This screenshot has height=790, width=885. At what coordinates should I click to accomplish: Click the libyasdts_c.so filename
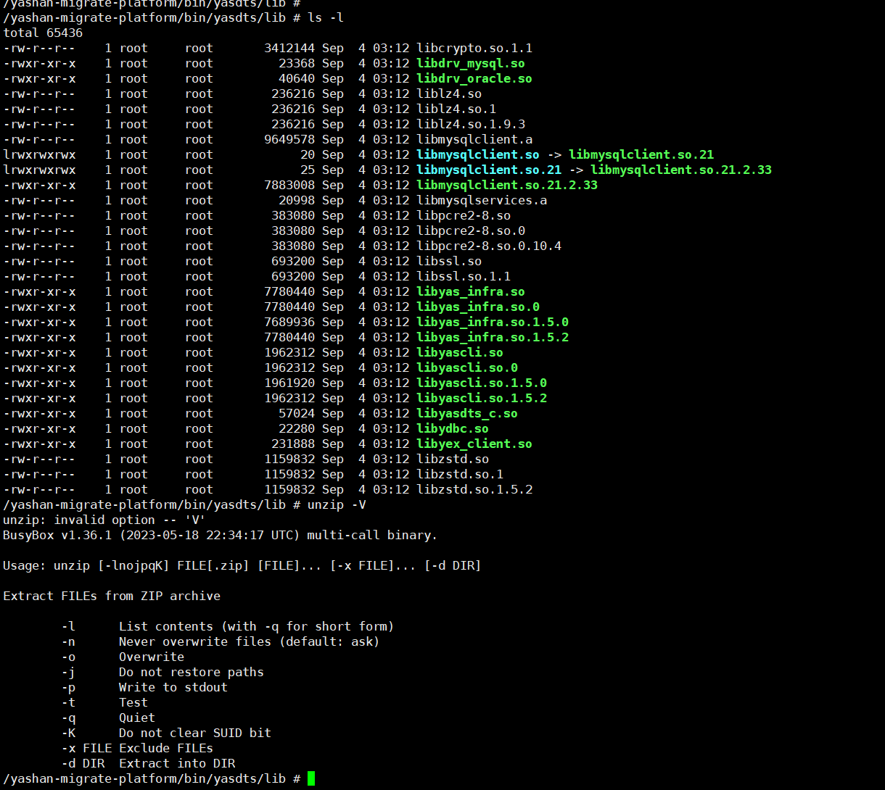pyautogui.click(x=466, y=413)
